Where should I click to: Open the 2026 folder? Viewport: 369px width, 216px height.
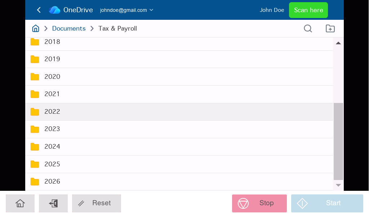[x=179, y=182]
